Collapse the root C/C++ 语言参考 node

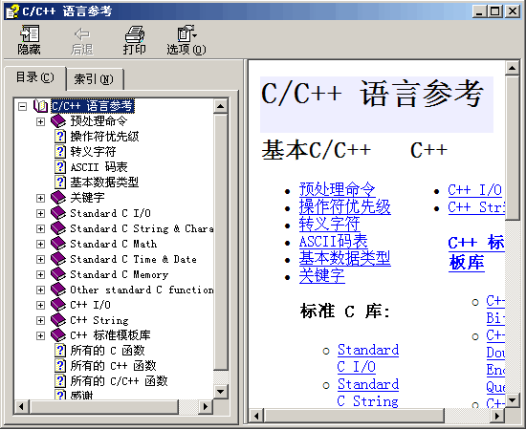coord(23,106)
